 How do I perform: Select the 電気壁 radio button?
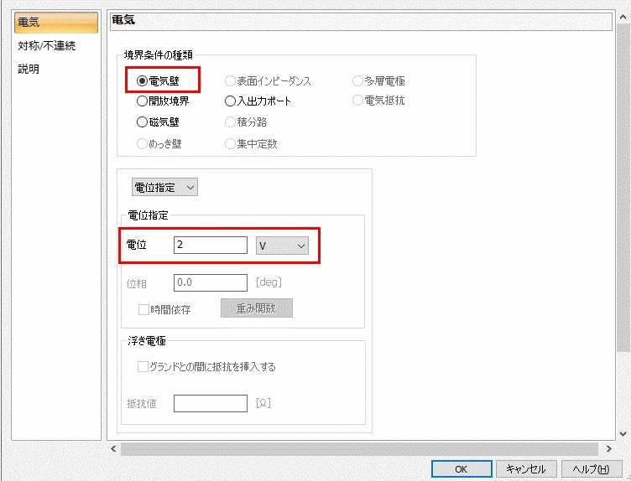143,81
